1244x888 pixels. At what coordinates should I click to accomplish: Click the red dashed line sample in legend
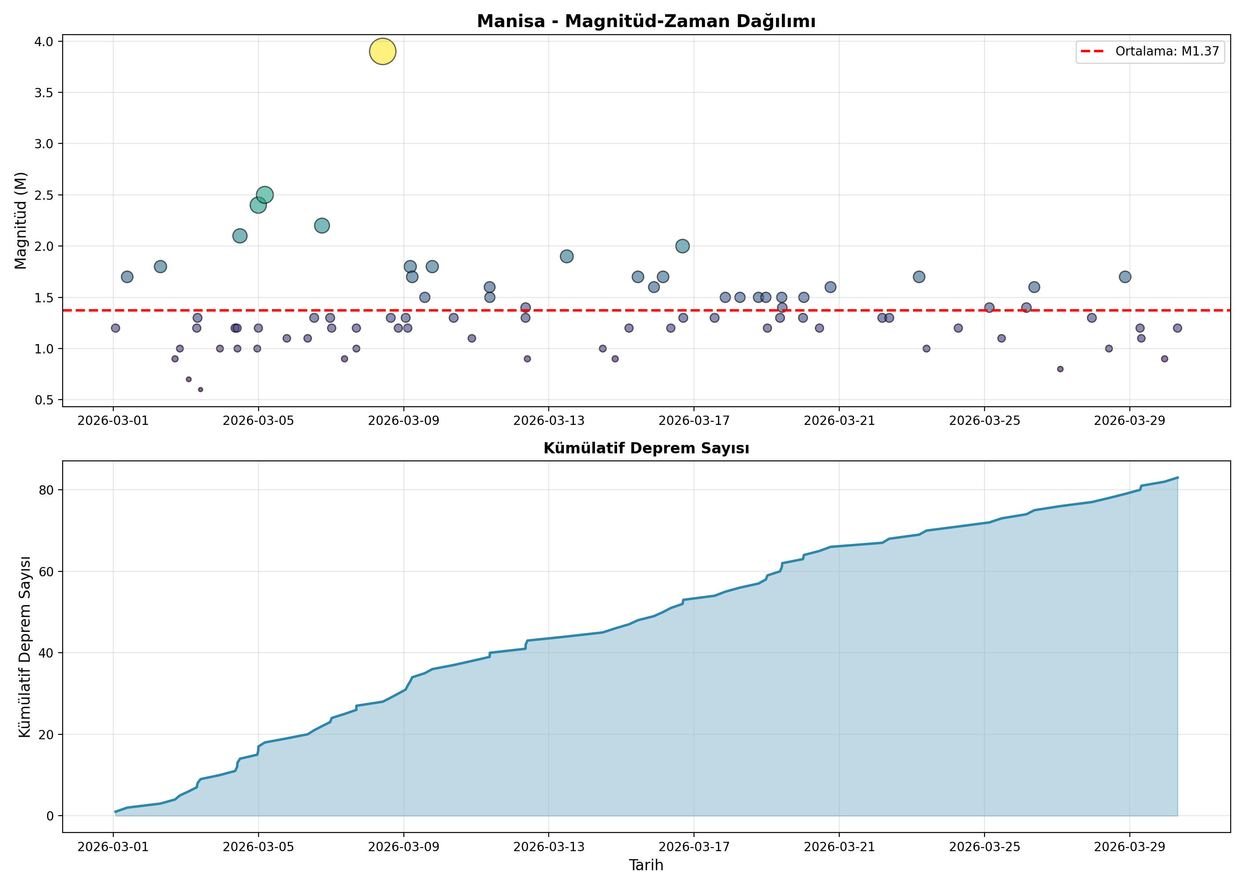1092,52
